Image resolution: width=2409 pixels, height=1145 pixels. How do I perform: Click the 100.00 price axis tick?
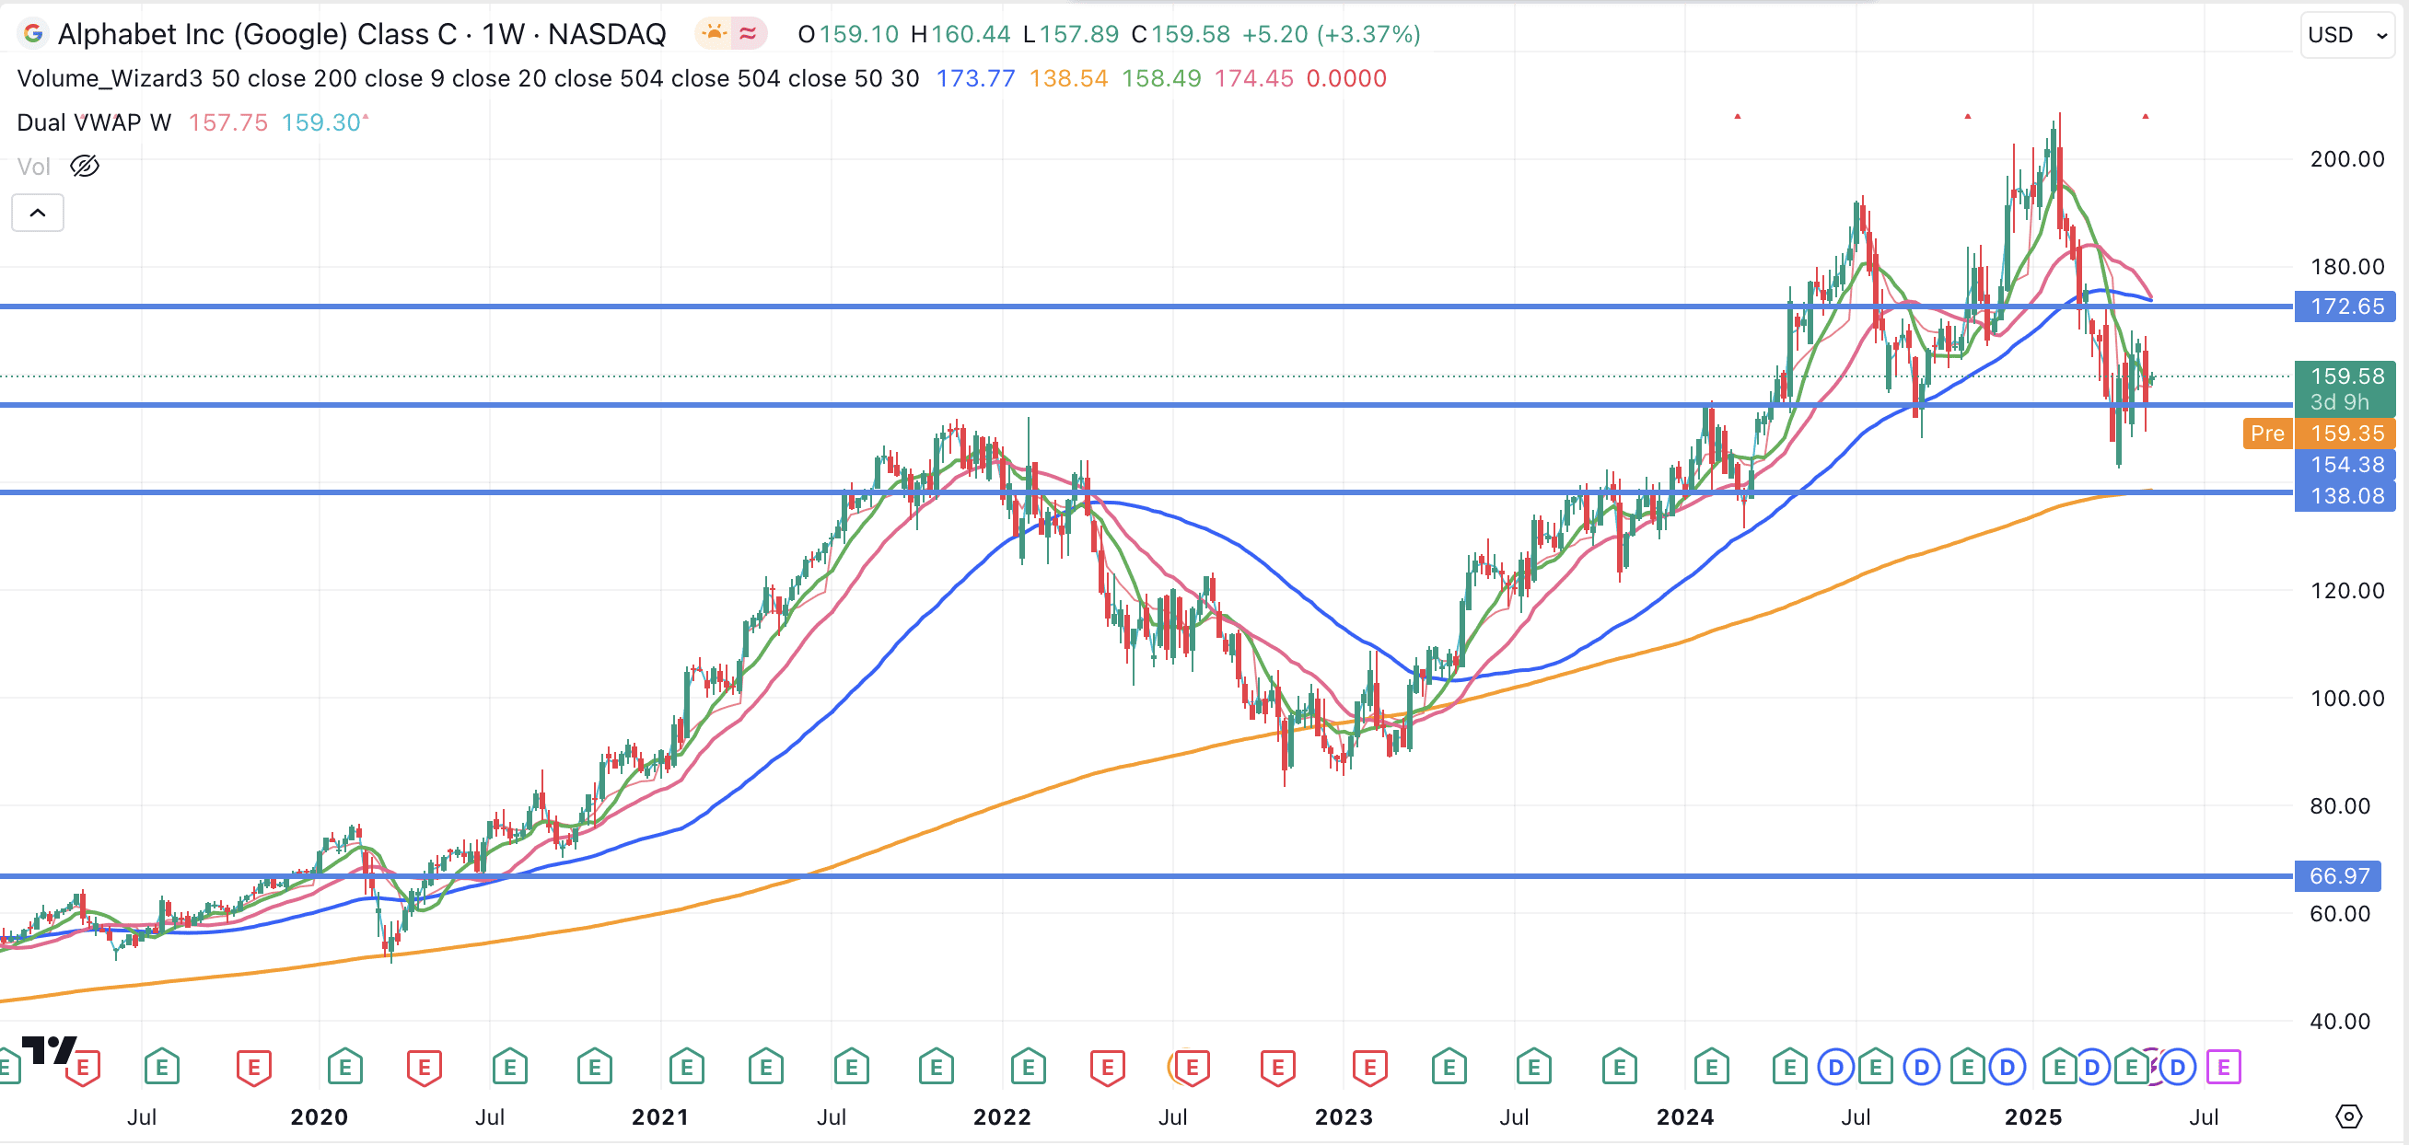tap(2347, 699)
